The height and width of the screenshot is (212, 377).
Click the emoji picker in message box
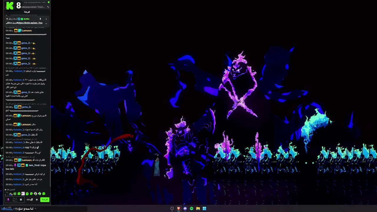21,200
